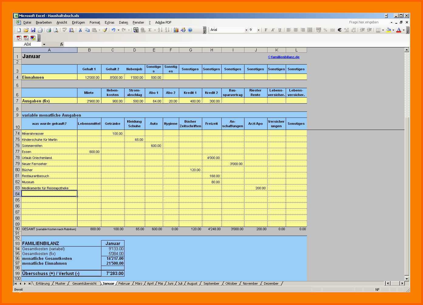Click the Save floppy disk icon
The width and height of the screenshot is (423, 305).
[33, 30]
